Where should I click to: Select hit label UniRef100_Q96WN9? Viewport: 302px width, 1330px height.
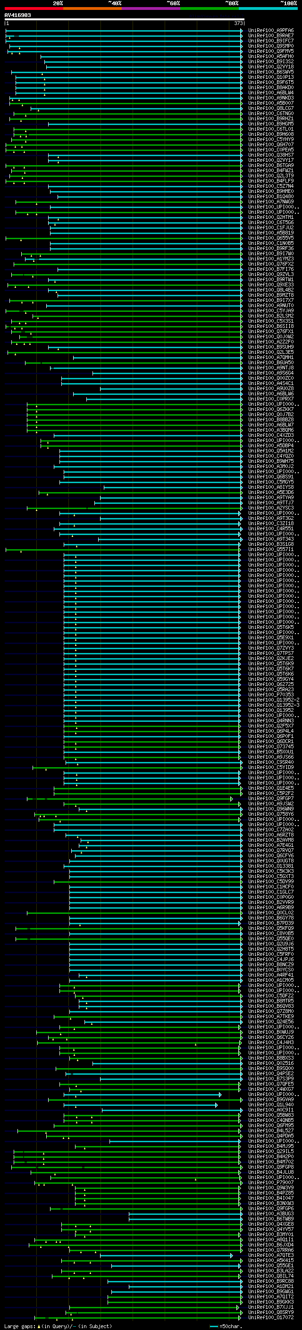click(x=271, y=809)
